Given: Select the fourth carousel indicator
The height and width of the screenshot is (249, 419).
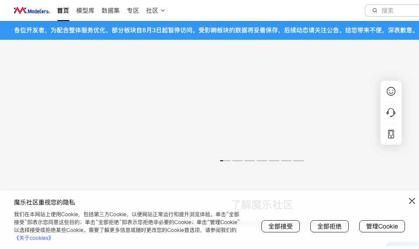Looking at the screenshot, I should pos(262,161).
